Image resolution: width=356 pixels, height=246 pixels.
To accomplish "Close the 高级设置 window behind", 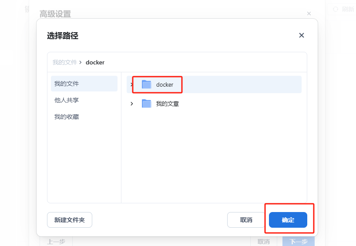I will pos(309,13).
